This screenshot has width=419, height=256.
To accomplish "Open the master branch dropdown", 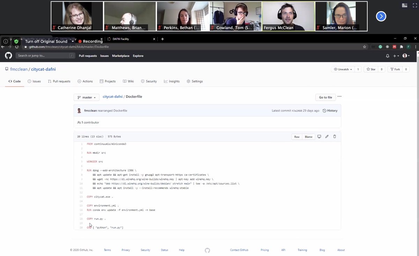I will [x=87, y=97].
